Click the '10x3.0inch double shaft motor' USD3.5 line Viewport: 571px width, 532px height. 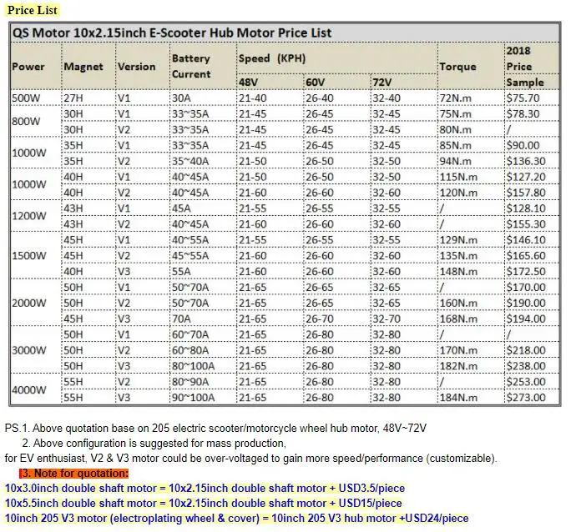coord(205,489)
